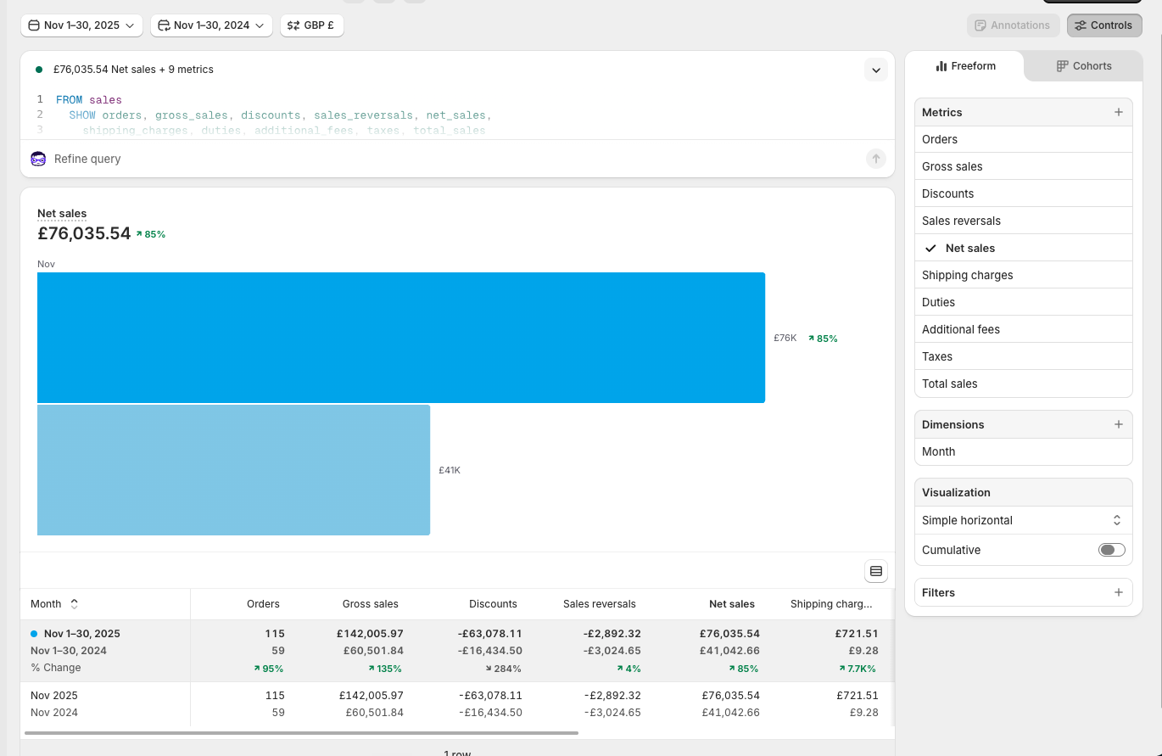Select the Total sales metric
The image size is (1162, 756).
(1024, 384)
